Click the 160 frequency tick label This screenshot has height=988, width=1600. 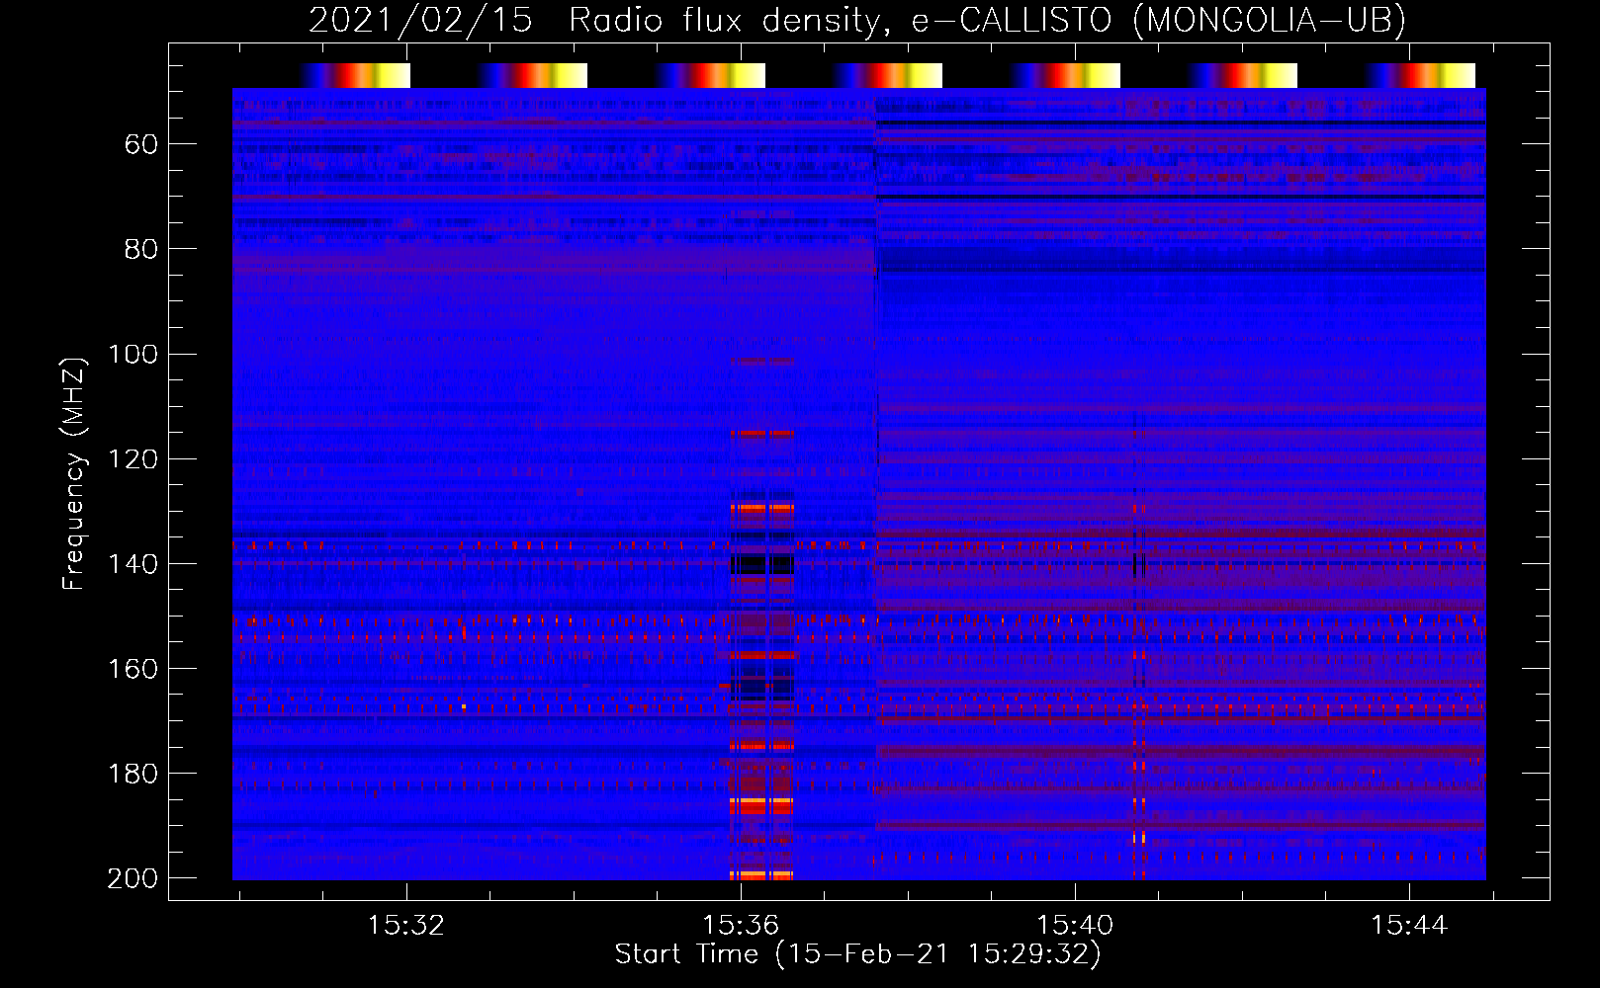(133, 669)
